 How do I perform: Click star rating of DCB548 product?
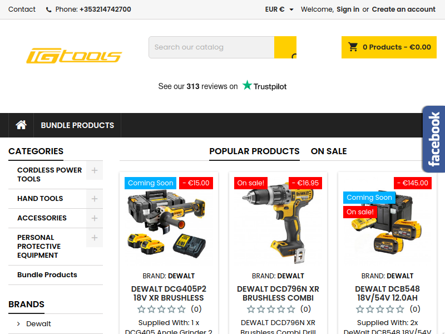pos(380,309)
